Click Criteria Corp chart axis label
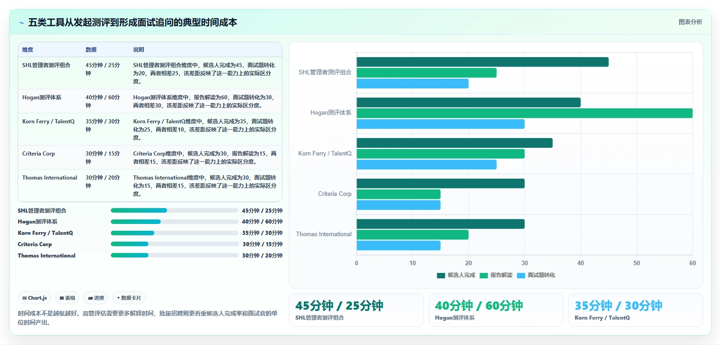Image resolution: width=721 pixels, height=345 pixels. pos(335,194)
